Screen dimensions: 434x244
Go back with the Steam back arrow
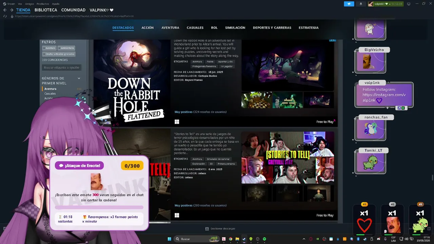pyautogui.click(x=5, y=10)
